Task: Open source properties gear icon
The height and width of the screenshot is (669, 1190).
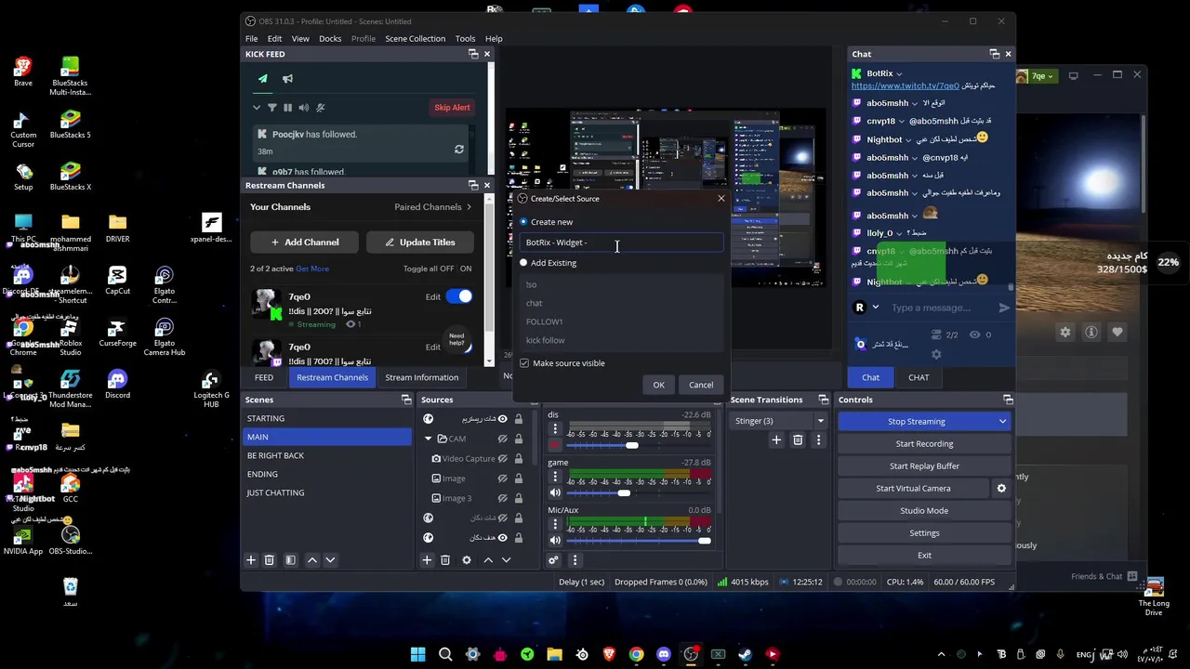Action: point(467,560)
